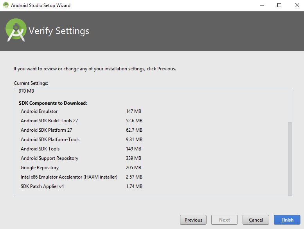
Task: Click the 205 MB size value
Action: click(x=133, y=168)
